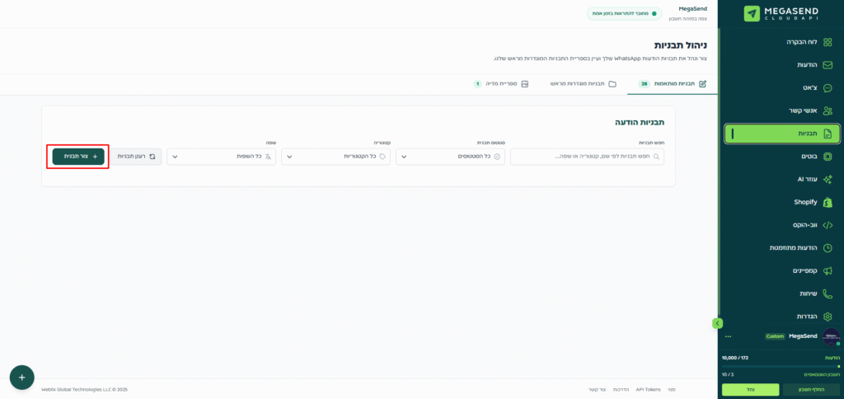Expand the template status (כל הסטטוסים) dropdown
Screen dimensions: 844x399
point(450,156)
